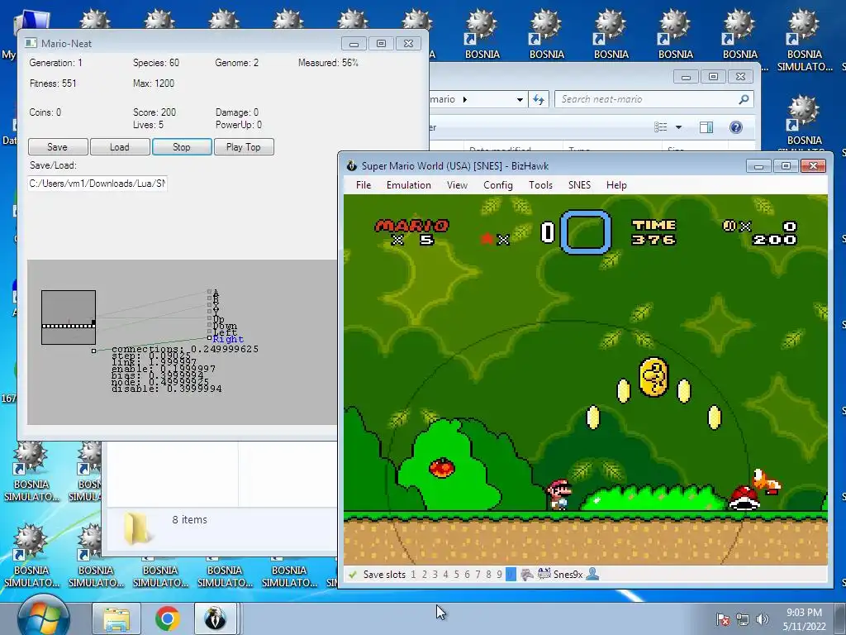Open the view options dropdown arrow in Explorer
This screenshot has width=846, height=635.
coord(679,127)
